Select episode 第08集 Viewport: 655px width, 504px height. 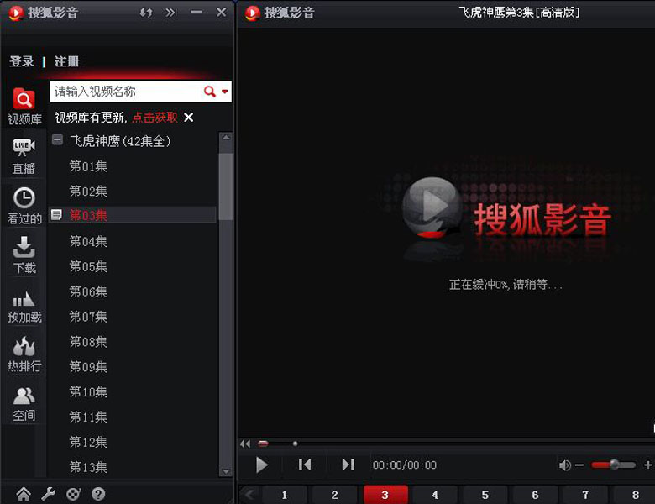88,342
